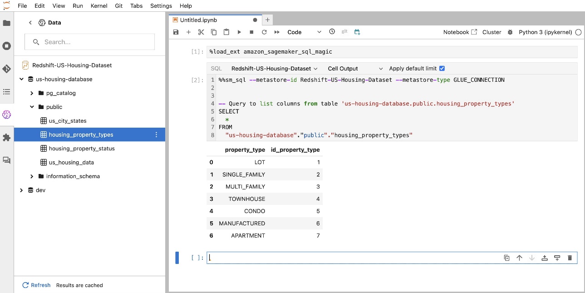
Task: Open the Redshift-US-Housing-Dataset connection dropdown
Action: pyautogui.click(x=275, y=69)
